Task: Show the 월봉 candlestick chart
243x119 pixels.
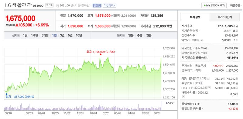Action: [x=149, y=35]
